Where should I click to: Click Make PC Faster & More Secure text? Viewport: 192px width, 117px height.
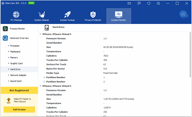(x=22, y=100)
